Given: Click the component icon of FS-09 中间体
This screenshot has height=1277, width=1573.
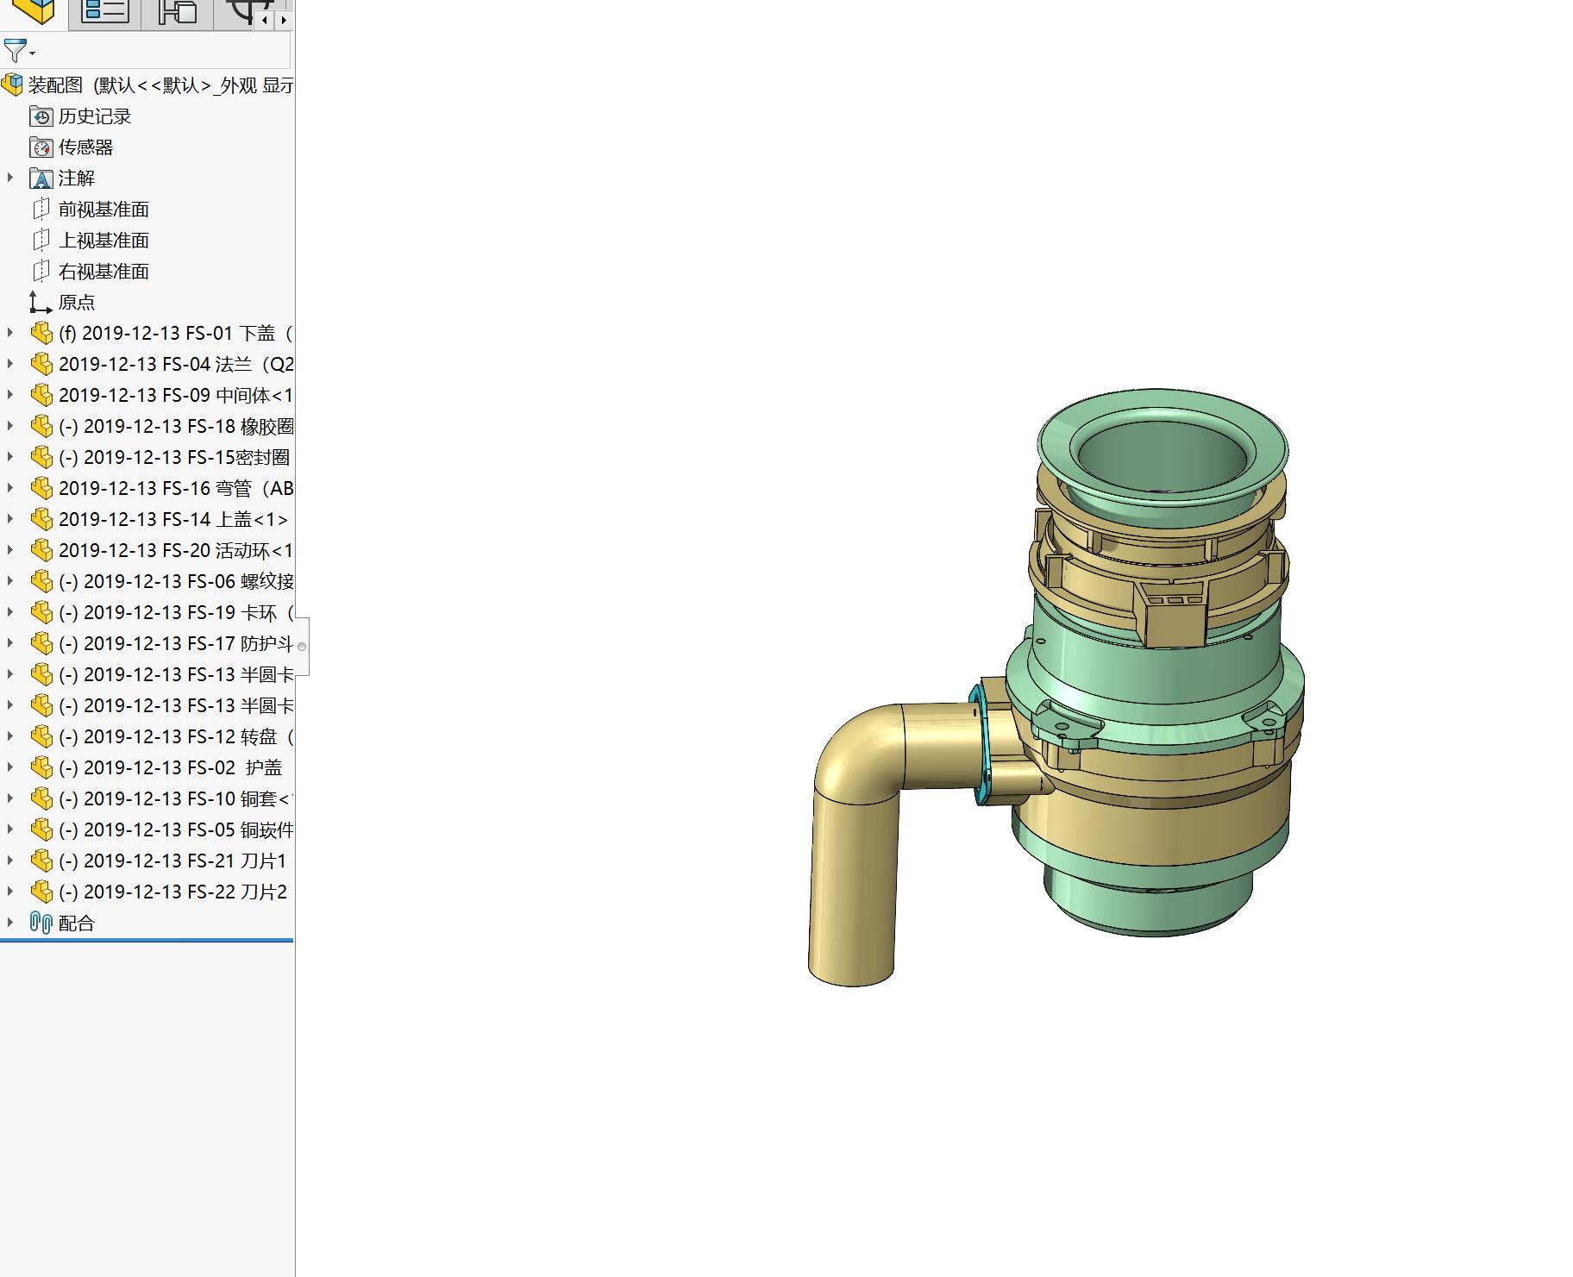Looking at the screenshot, I should [41, 395].
